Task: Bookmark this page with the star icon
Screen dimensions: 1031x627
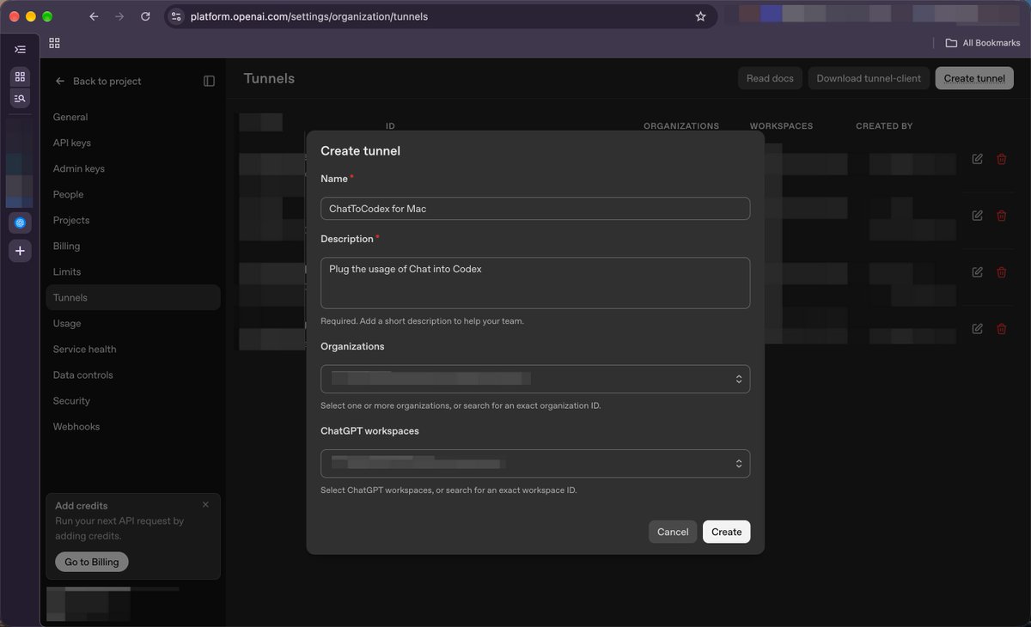Action: click(x=700, y=16)
